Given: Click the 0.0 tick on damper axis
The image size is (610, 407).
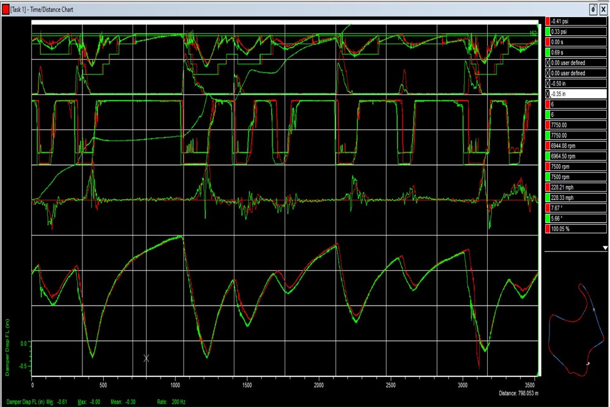Looking at the screenshot, I should click(x=23, y=343).
